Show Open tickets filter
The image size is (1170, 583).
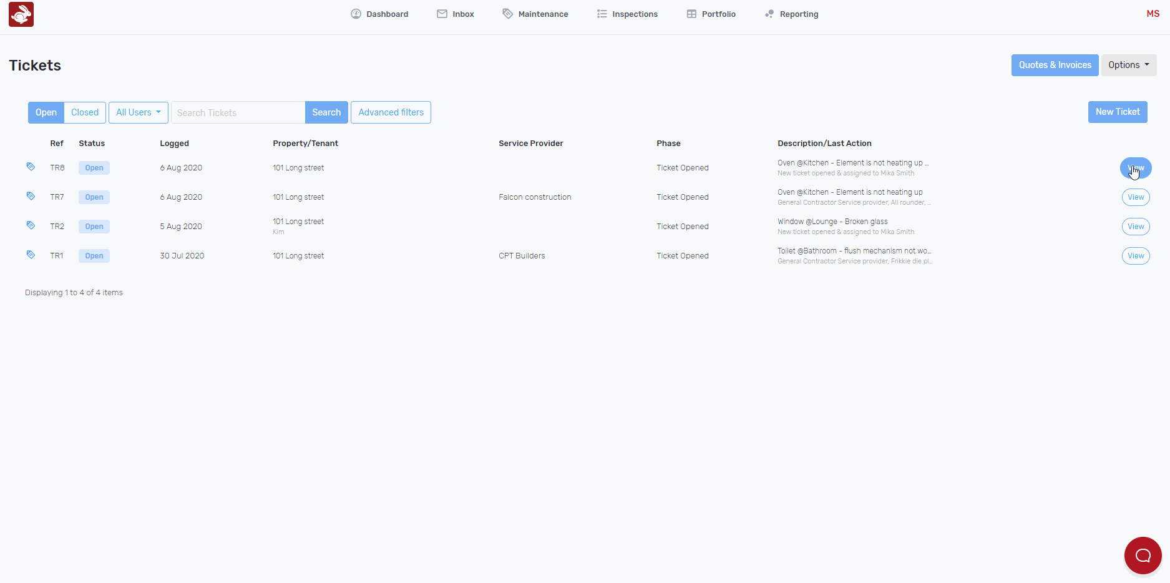click(46, 112)
